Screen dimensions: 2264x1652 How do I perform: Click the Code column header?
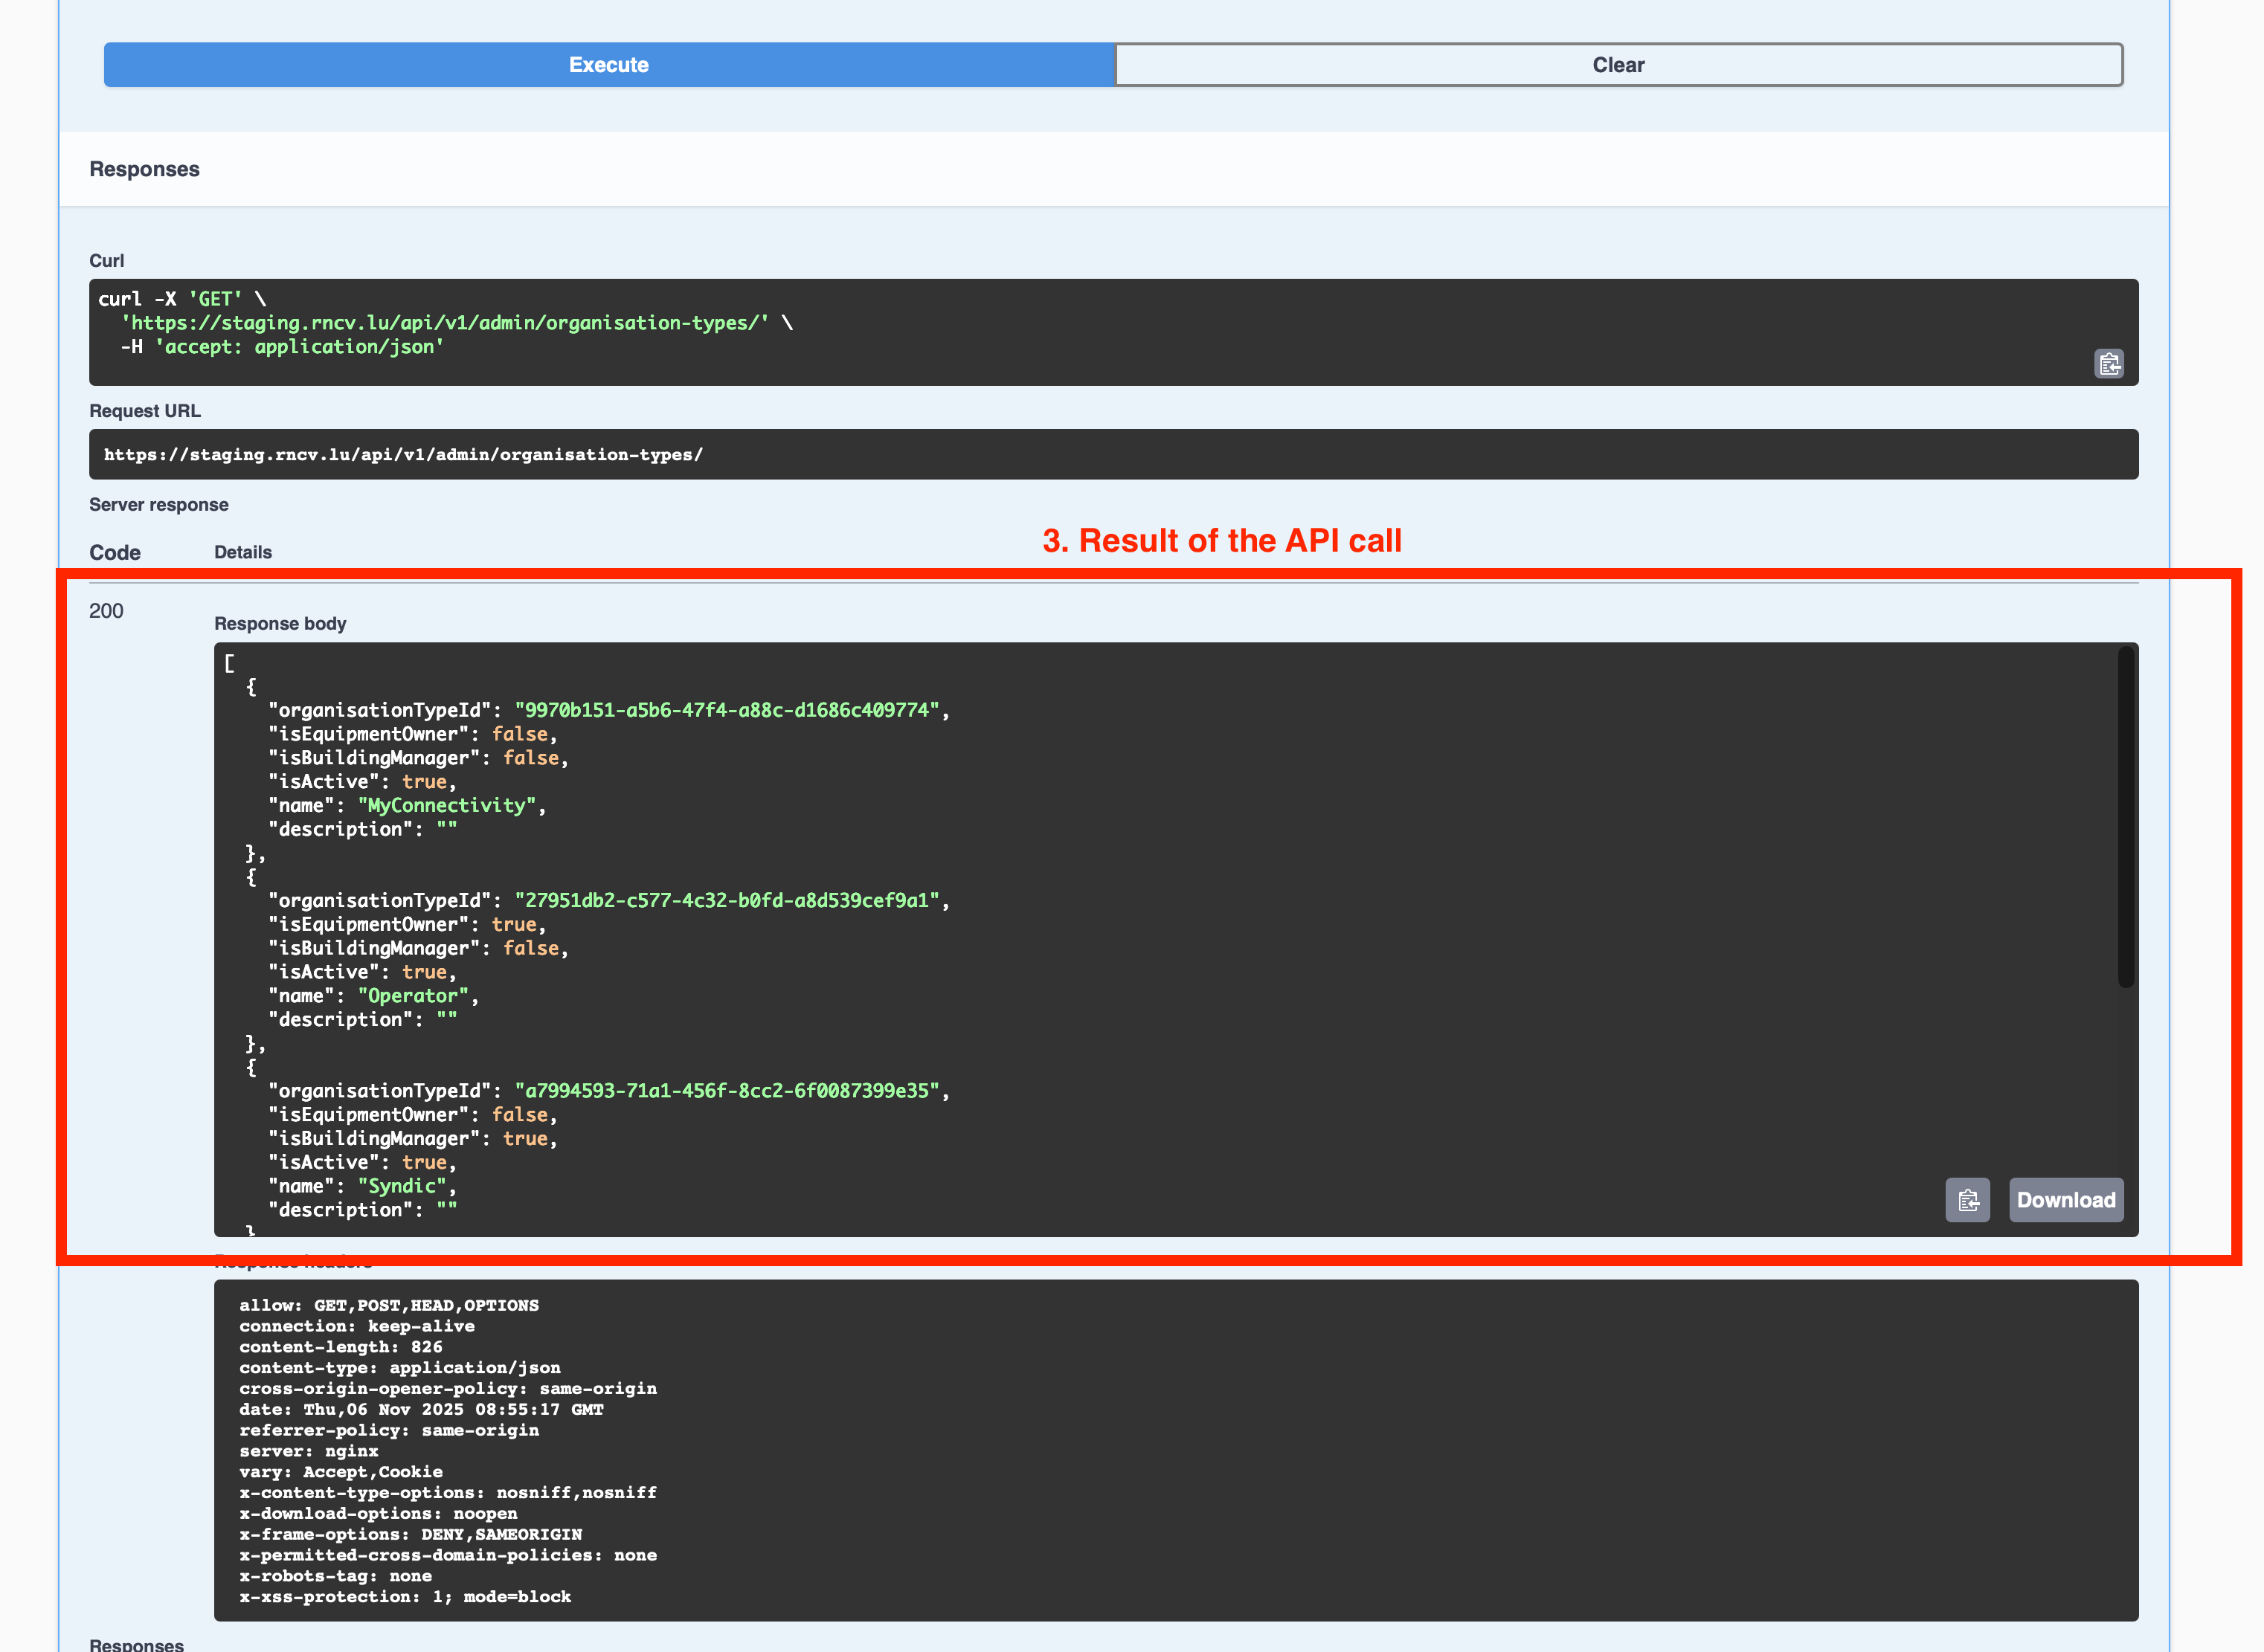[x=115, y=553]
